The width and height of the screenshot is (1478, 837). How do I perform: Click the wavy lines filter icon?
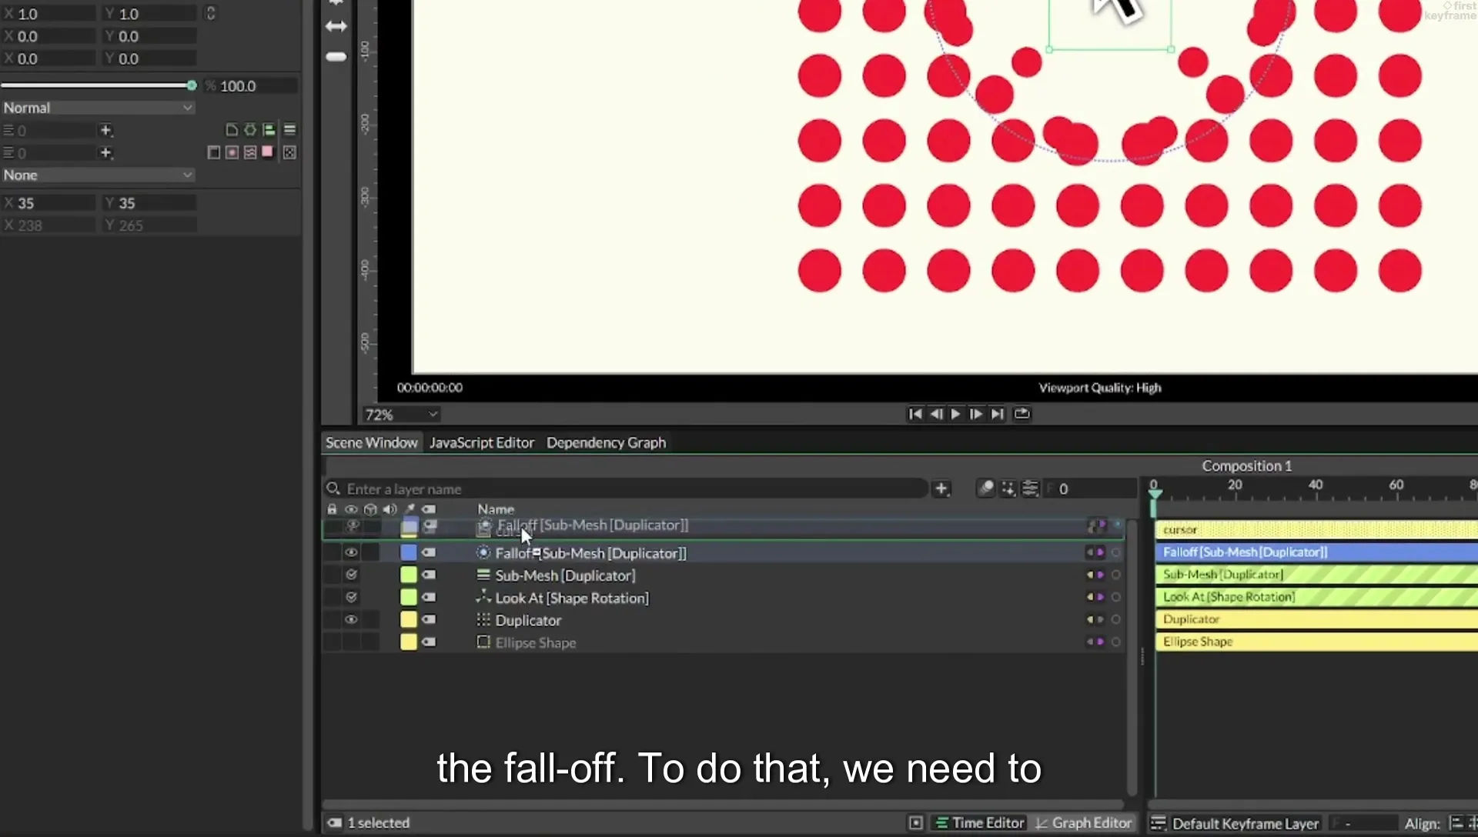click(250, 152)
